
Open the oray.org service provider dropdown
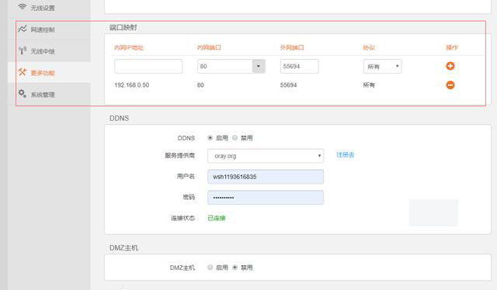point(266,156)
